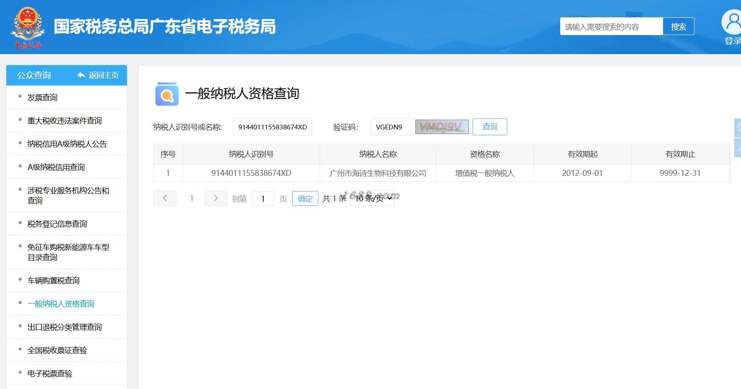Viewport: 741px width, 389px height.
Task: Click date cell 9999-12-31
Action: coord(680,173)
